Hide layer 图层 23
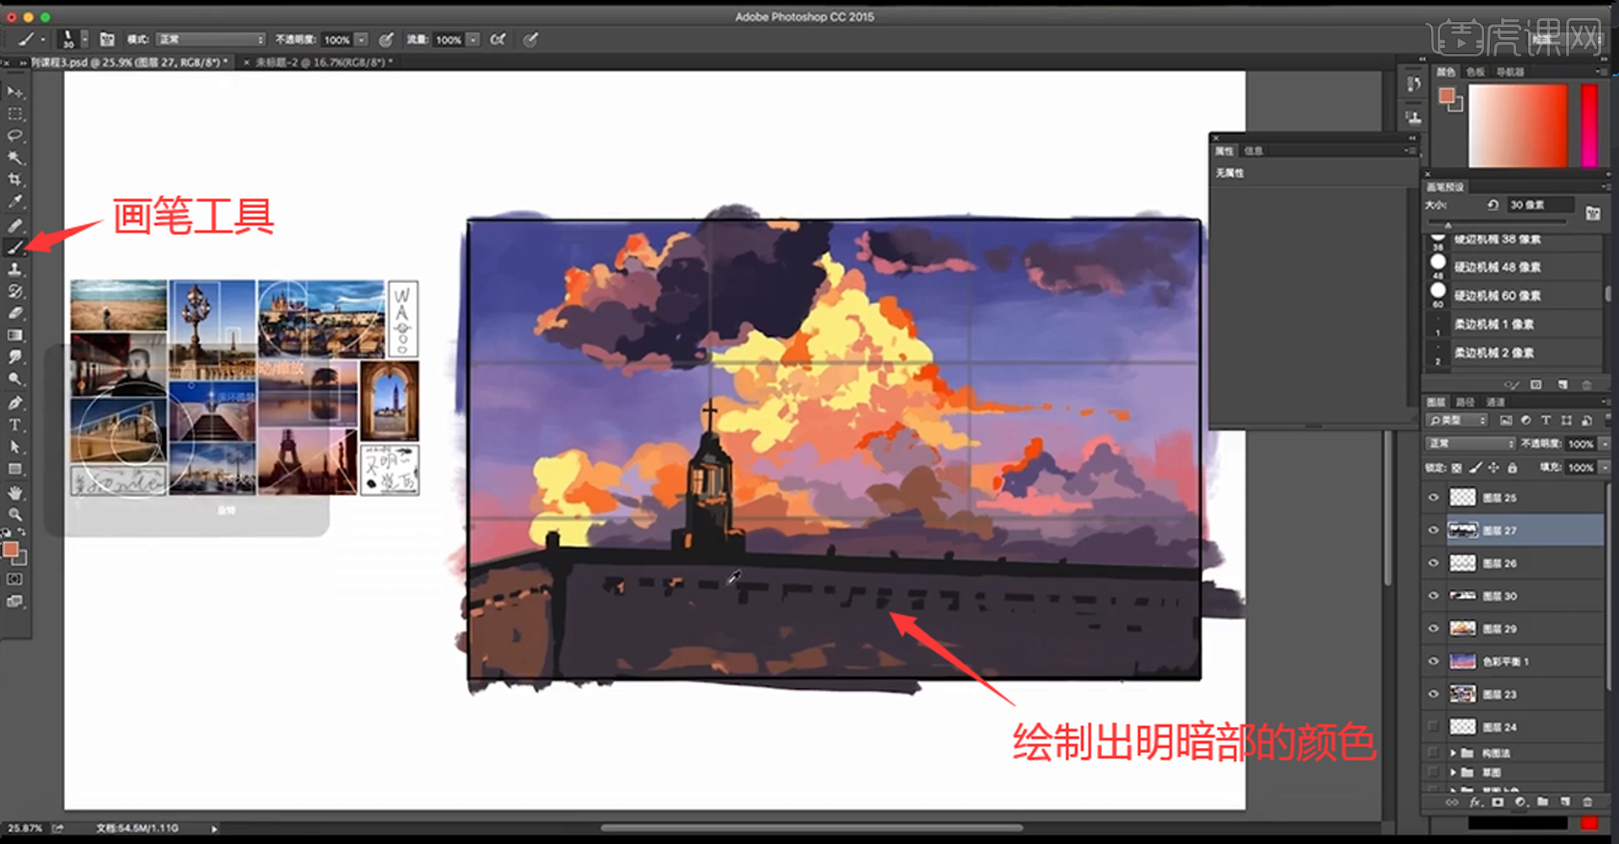1619x844 pixels. (x=1433, y=694)
